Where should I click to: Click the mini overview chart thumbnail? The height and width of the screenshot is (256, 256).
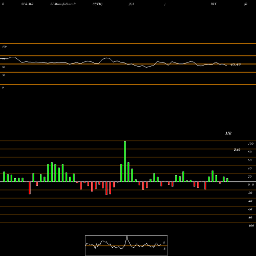click(126, 245)
